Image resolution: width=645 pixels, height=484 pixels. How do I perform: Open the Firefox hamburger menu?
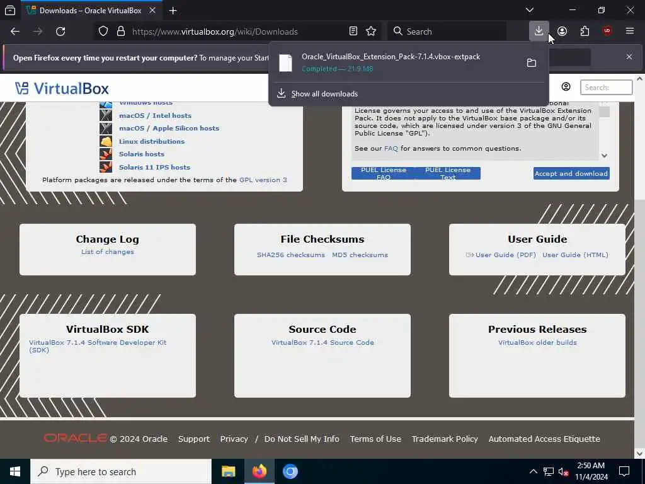coord(630,32)
